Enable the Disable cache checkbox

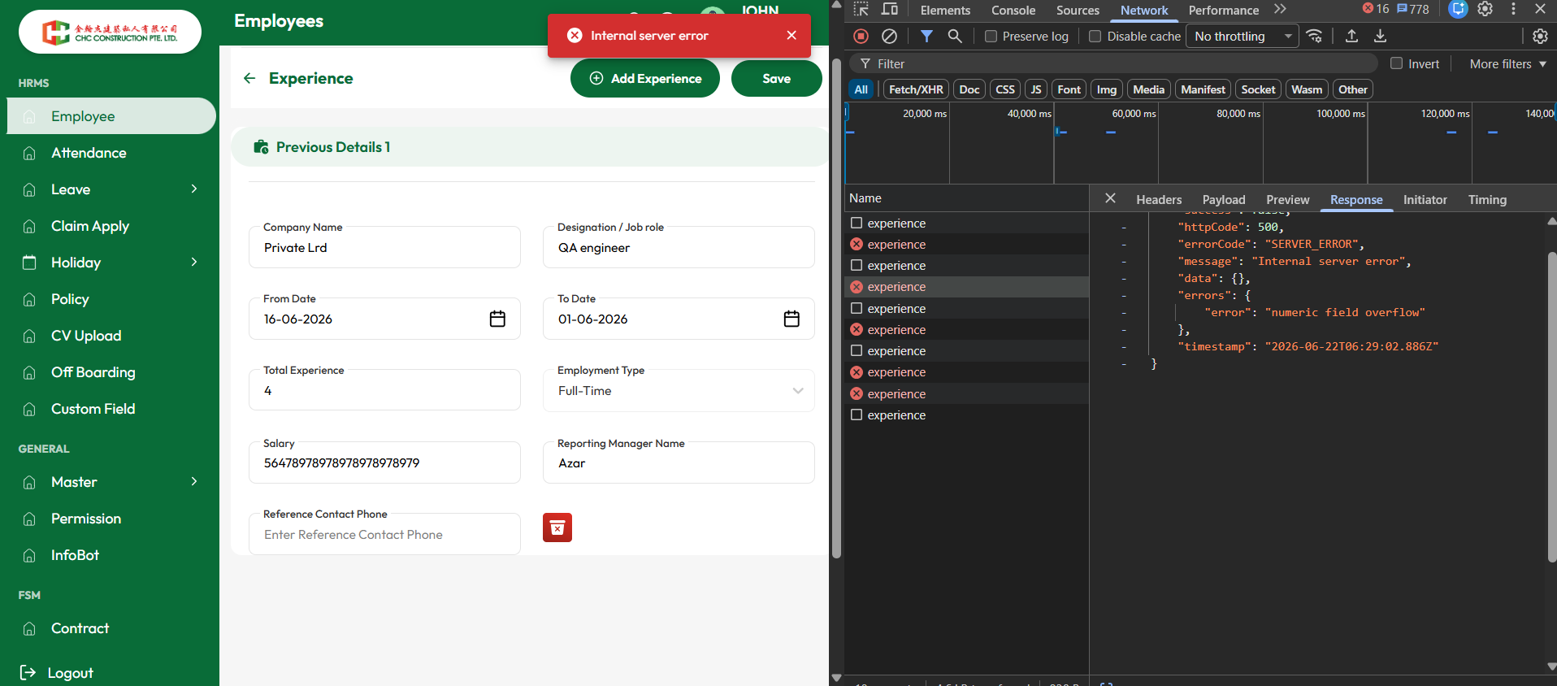[1095, 36]
